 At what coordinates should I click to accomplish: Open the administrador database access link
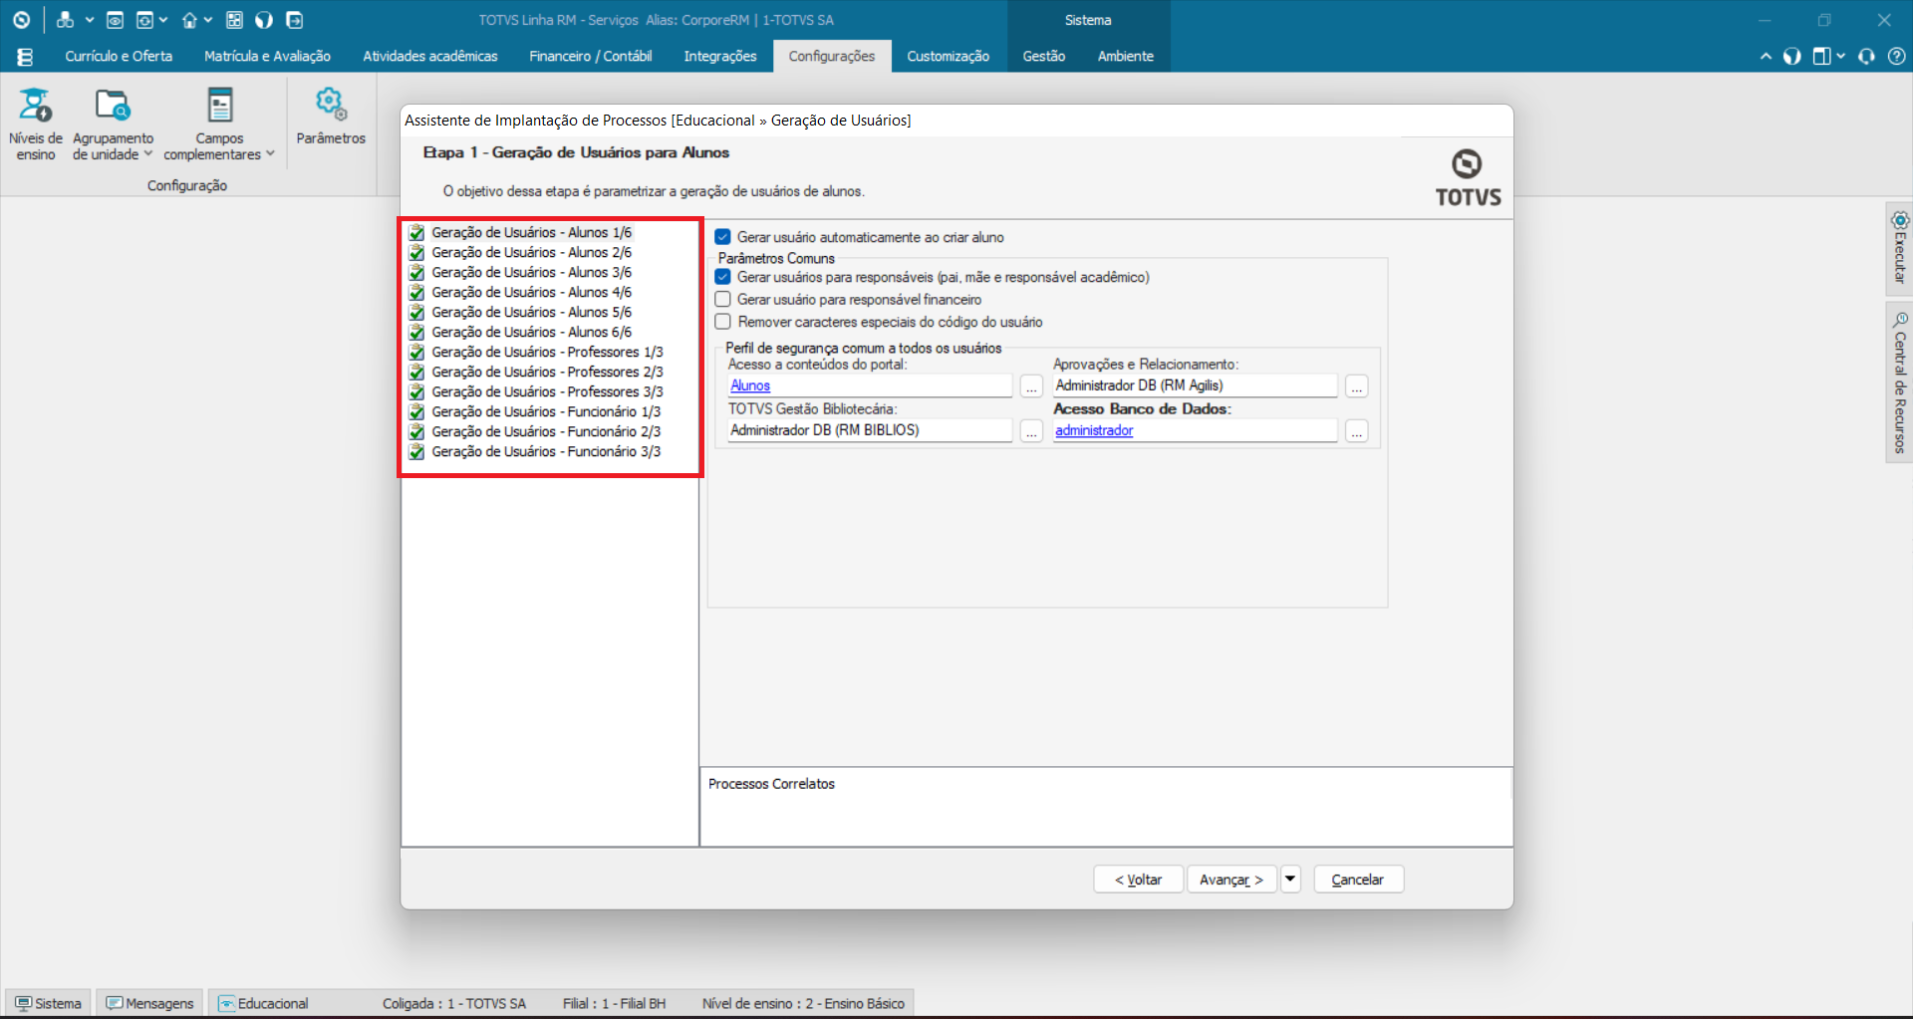(x=1094, y=430)
